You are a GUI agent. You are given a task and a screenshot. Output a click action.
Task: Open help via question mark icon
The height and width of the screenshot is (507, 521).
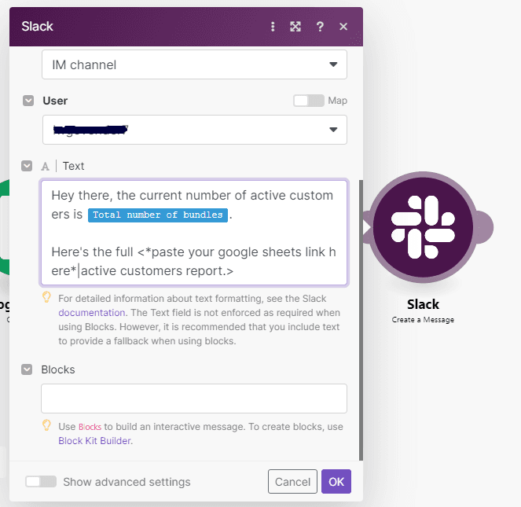tap(320, 27)
